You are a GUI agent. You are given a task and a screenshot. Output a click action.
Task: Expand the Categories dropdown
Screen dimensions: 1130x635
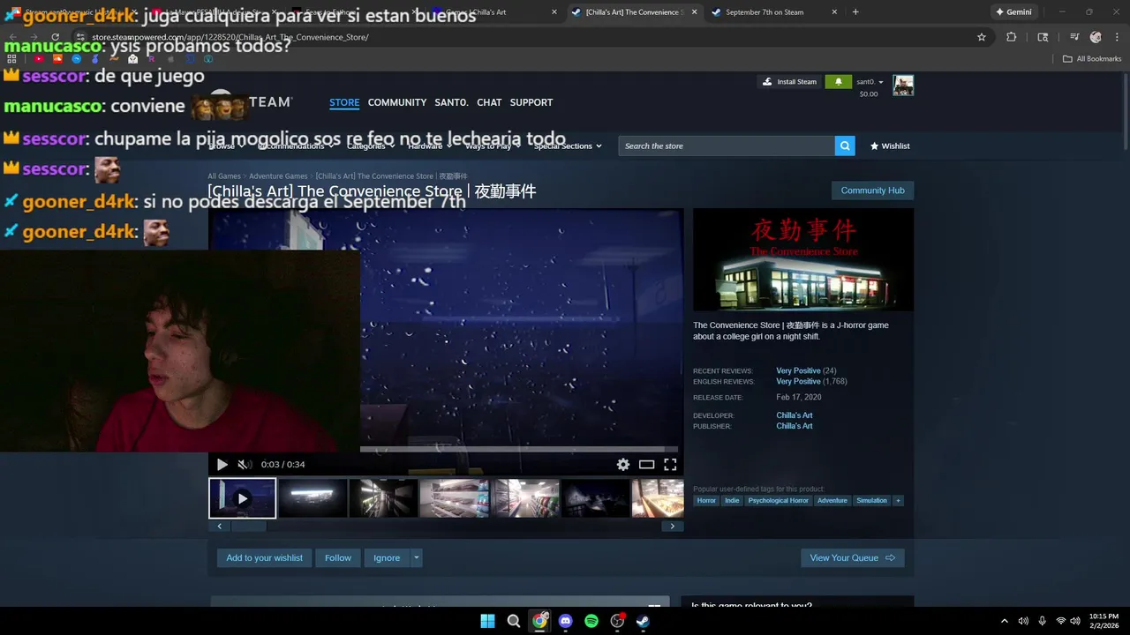click(x=370, y=146)
